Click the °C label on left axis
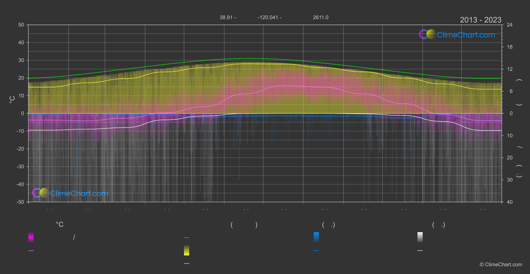Screen dimensions: 530x274 [x=12, y=99]
